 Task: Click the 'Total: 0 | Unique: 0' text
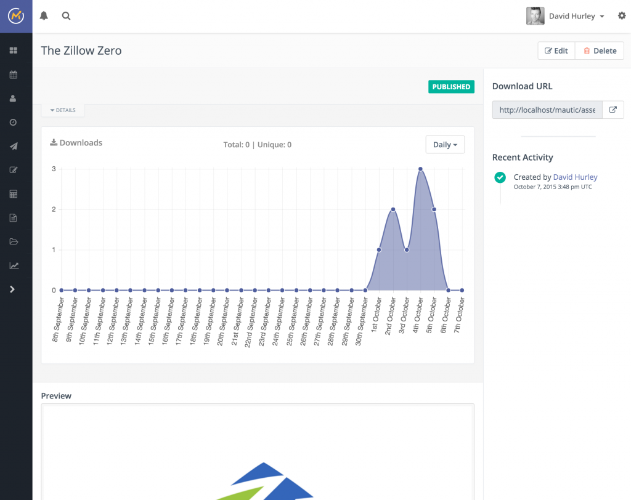258,145
